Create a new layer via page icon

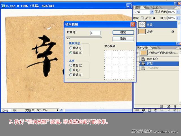pos(168,110)
